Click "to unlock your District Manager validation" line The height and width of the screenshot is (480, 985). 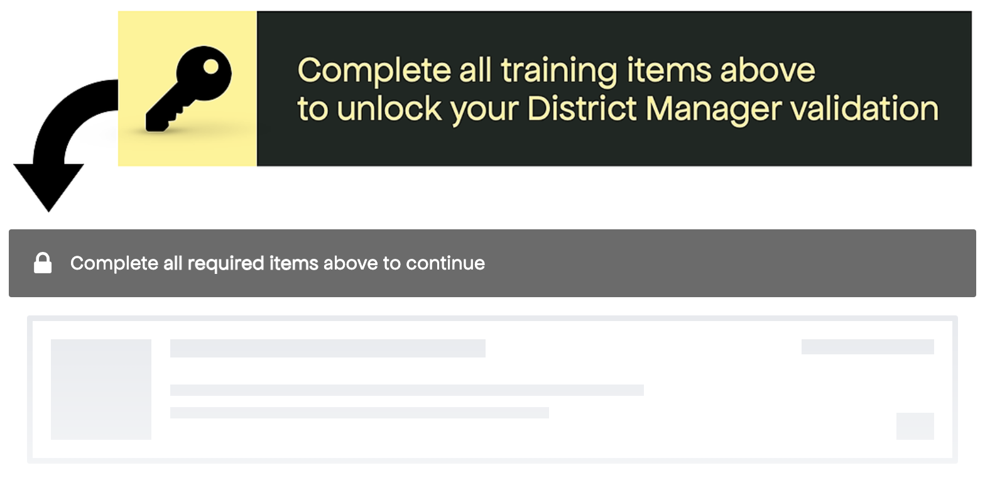[618, 109]
